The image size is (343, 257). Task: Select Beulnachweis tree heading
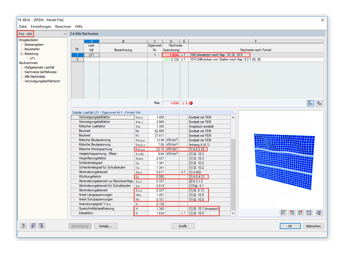click(x=28, y=63)
